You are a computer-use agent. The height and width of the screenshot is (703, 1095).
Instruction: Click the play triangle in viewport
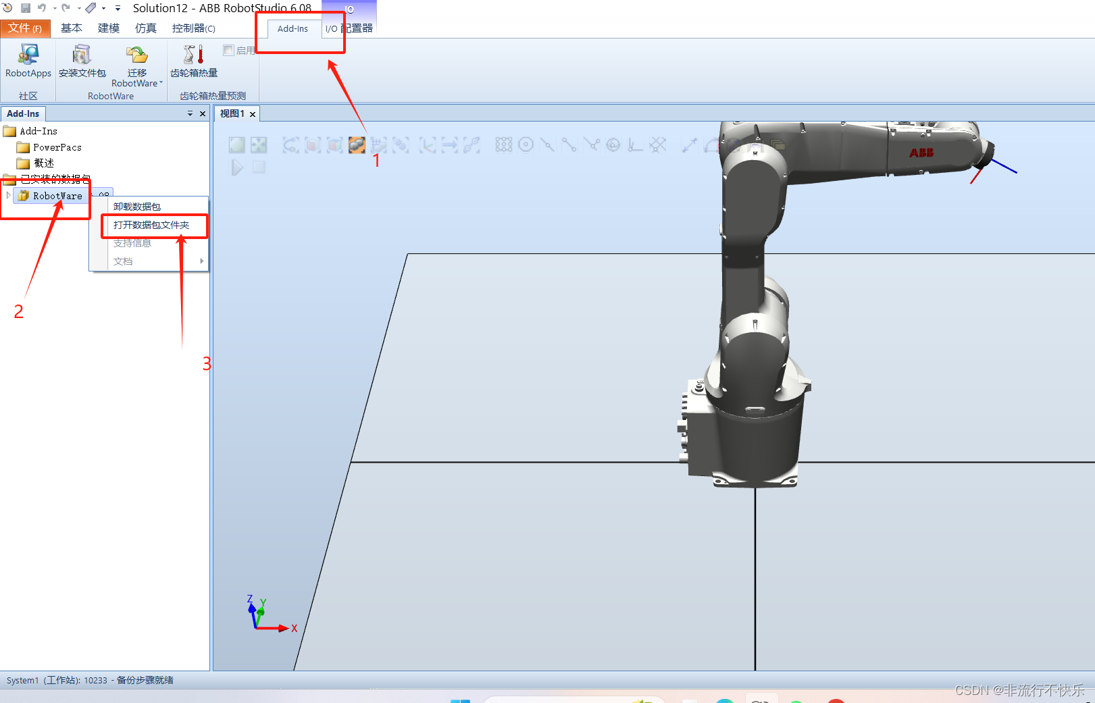[237, 167]
